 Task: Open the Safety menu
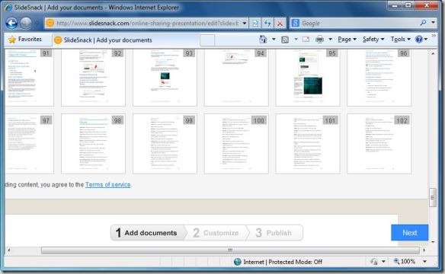[x=373, y=40]
